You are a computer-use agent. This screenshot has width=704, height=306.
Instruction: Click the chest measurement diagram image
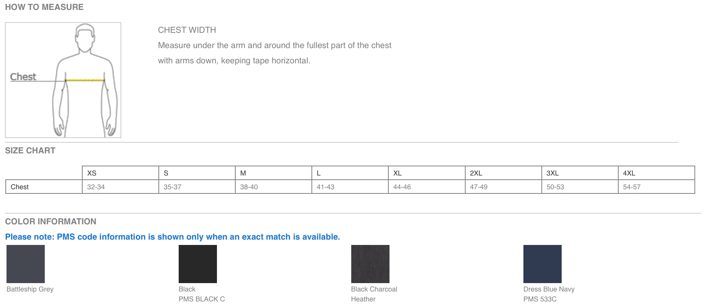pyautogui.click(x=63, y=80)
